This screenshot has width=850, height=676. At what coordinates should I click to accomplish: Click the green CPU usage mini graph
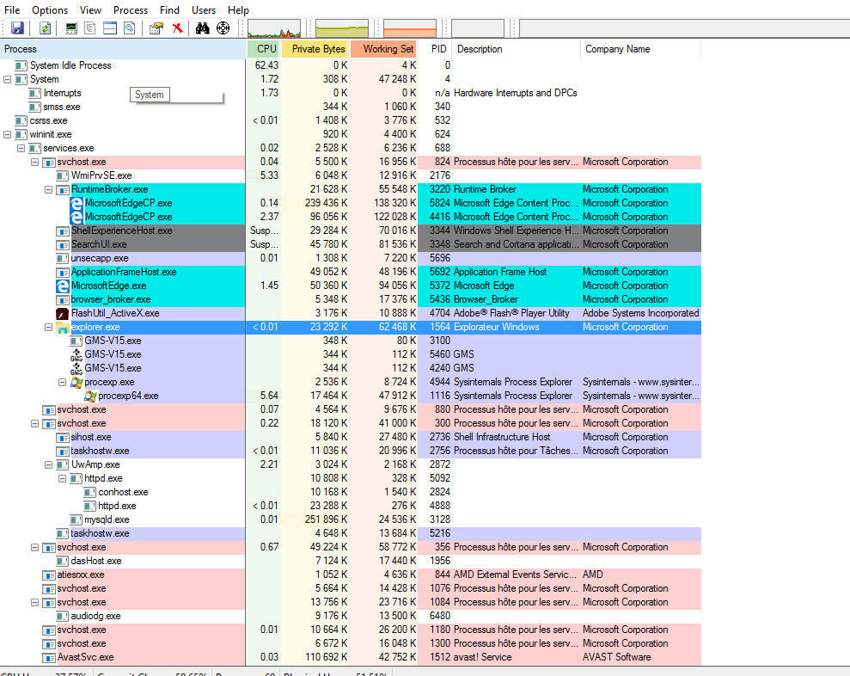(274, 28)
